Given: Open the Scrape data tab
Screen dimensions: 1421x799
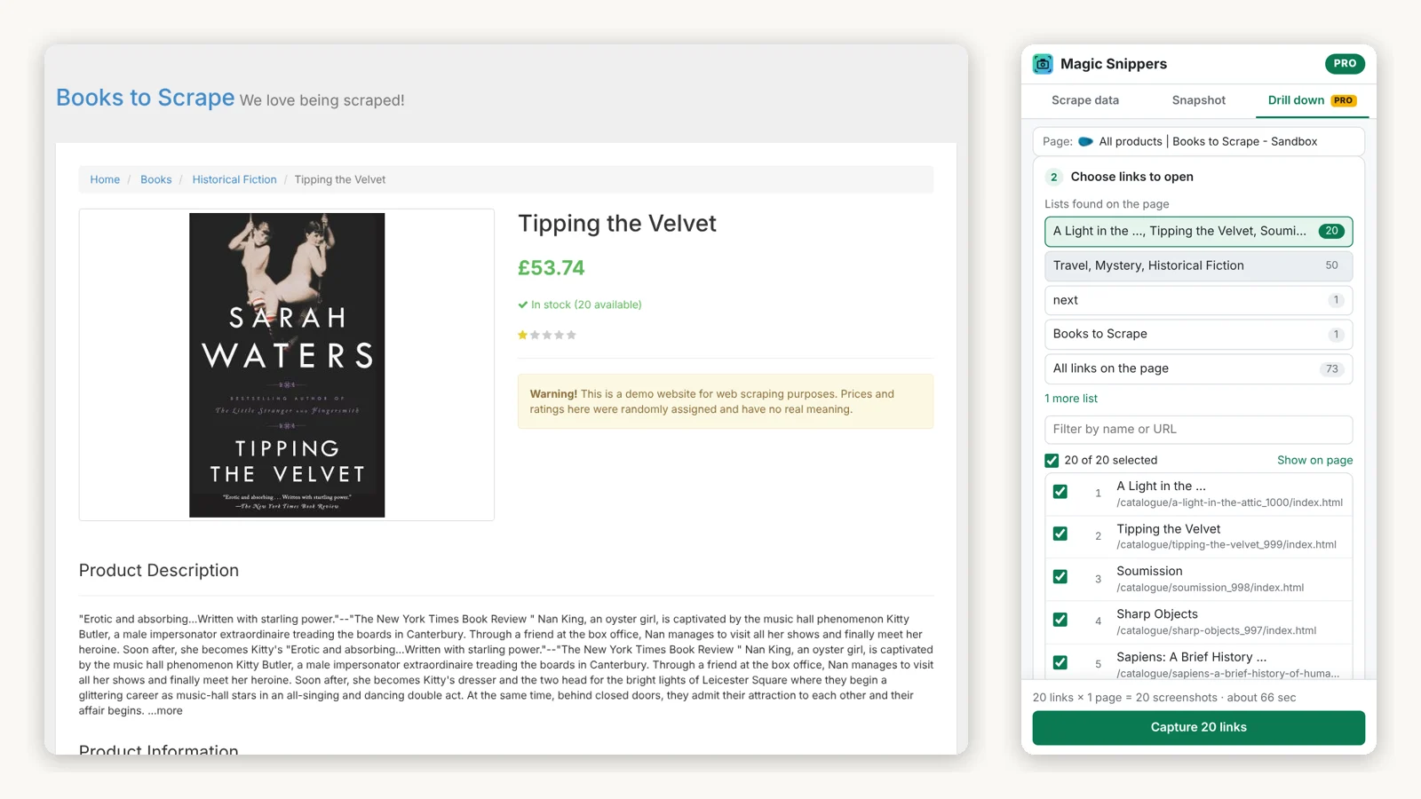Looking at the screenshot, I should 1085,100.
